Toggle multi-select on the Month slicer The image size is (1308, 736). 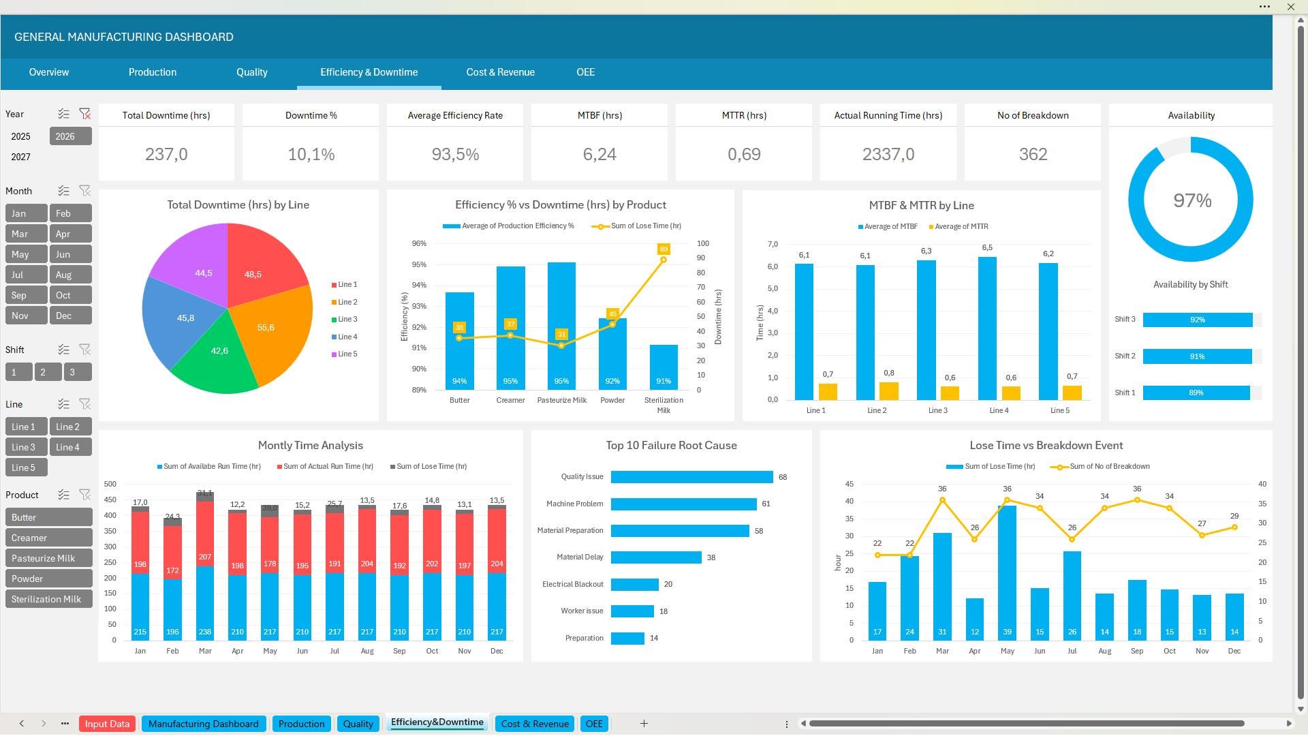(x=63, y=191)
